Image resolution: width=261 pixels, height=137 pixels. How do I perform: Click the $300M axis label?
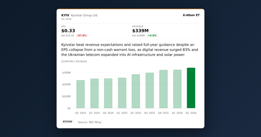(x=66, y=72)
